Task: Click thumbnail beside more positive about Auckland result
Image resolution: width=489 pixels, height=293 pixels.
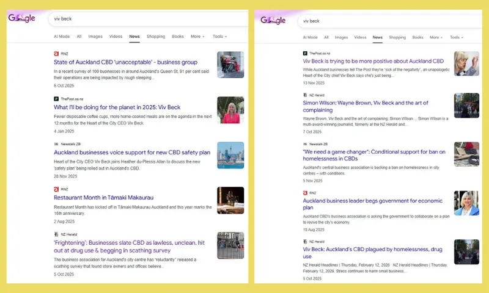Action: click(466, 63)
